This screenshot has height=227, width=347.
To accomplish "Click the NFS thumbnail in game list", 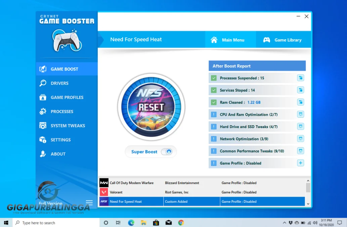I will [x=103, y=202].
